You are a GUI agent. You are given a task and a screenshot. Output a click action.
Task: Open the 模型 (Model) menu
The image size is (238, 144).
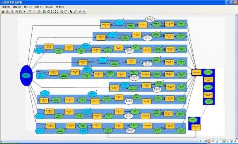[6, 7]
